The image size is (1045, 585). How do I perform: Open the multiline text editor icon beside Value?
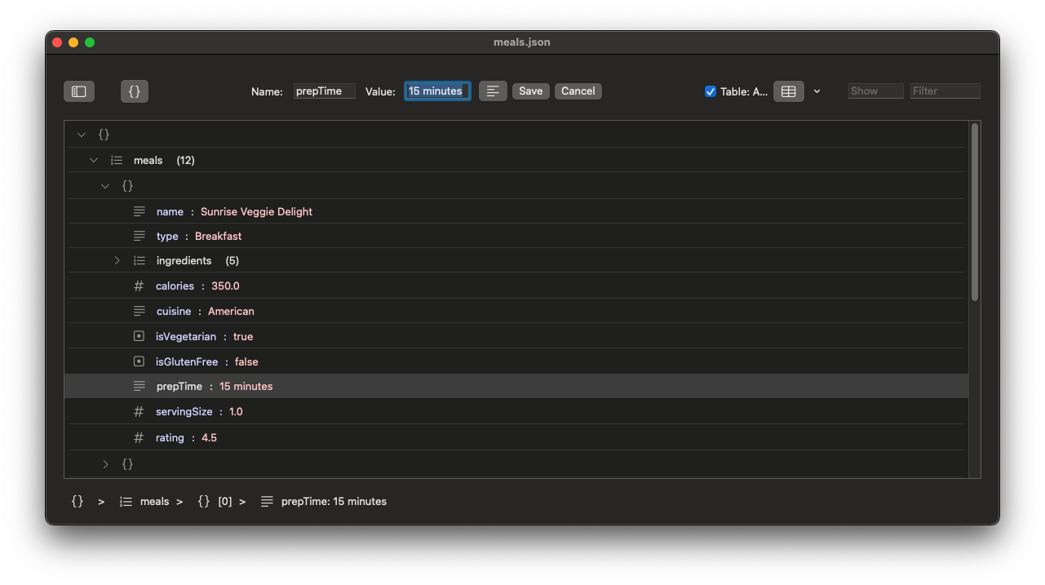pyautogui.click(x=493, y=91)
